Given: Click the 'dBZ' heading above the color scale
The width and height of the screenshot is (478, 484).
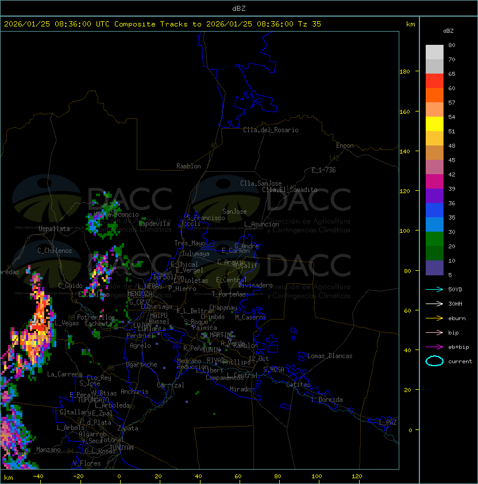Looking at the screenshot, I should click(448, 31).
